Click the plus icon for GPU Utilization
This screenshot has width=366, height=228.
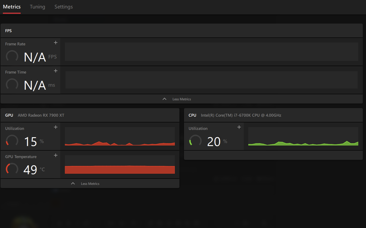tap(56, 127)
